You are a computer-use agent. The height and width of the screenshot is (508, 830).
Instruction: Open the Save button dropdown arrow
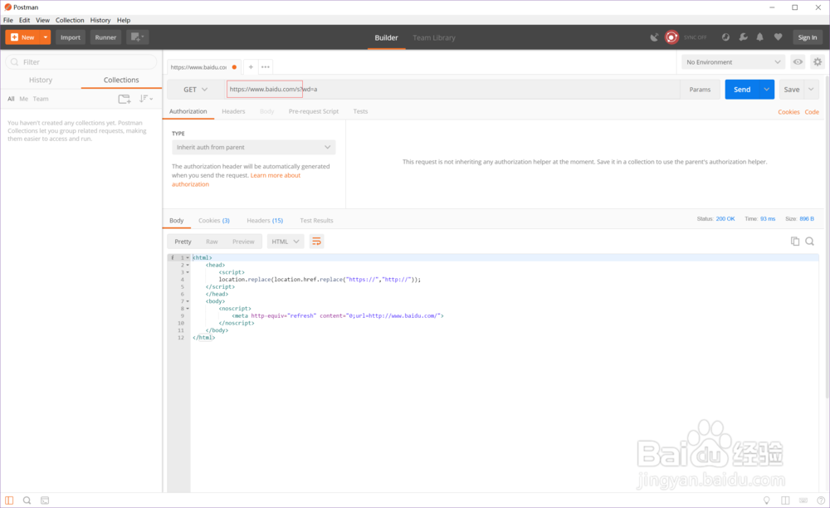(812, 90)
